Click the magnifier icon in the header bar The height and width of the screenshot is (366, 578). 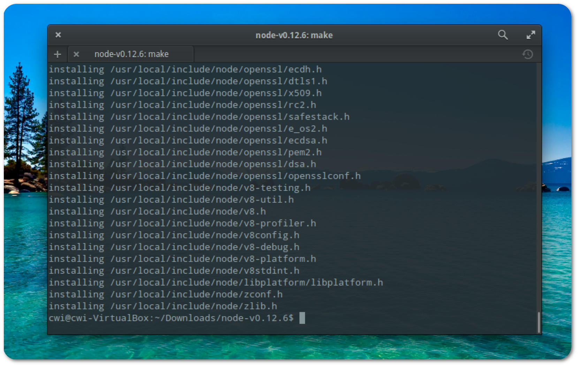tap(503, 35)
